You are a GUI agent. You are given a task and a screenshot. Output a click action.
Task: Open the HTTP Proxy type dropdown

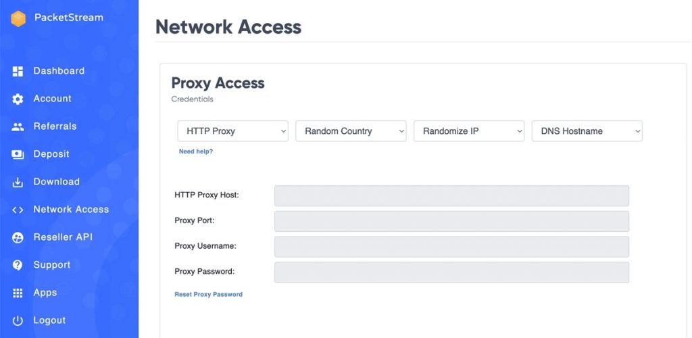[233, 131]
